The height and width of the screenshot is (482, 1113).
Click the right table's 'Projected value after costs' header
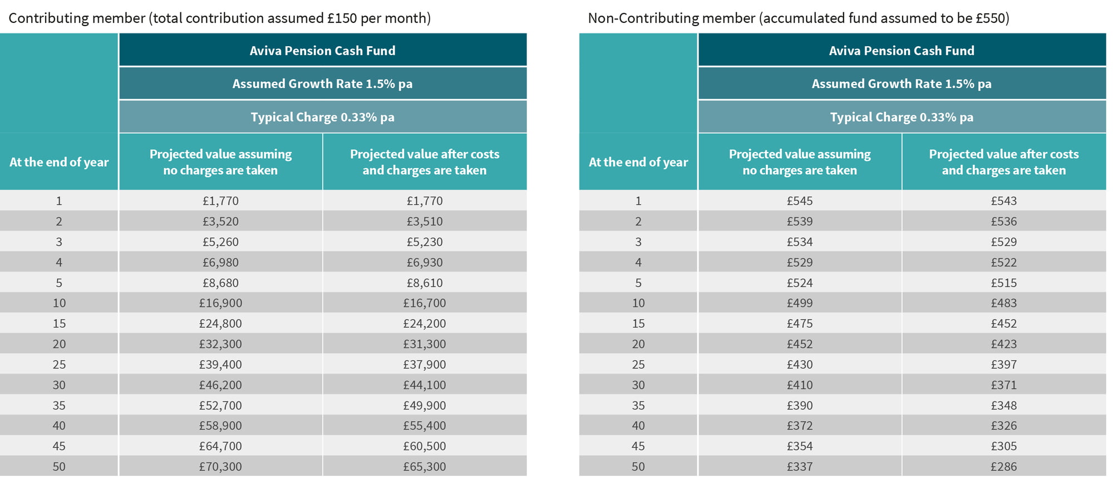coord(1003,162)
